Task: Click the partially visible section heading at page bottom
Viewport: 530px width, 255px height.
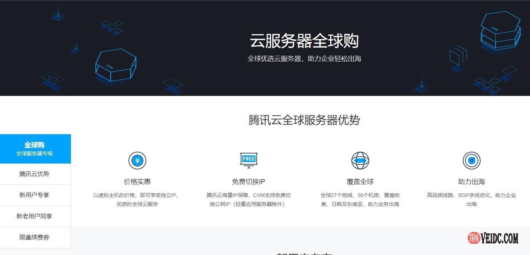Action: coord(305,253)
